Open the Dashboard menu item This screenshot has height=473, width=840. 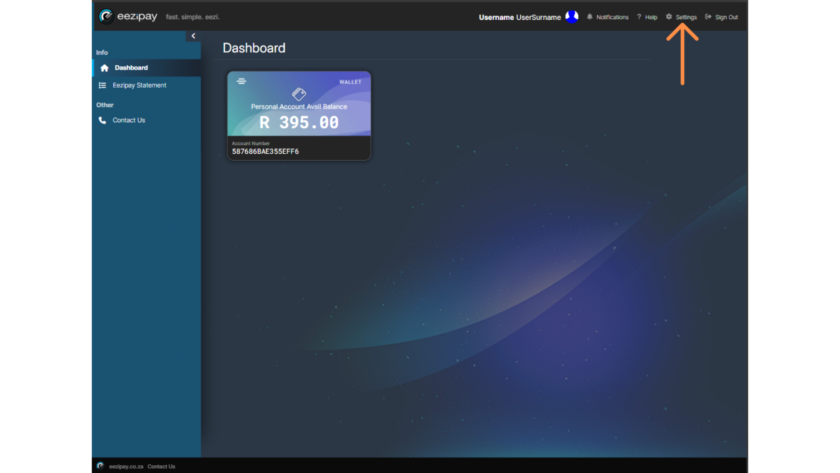(147, 68)
